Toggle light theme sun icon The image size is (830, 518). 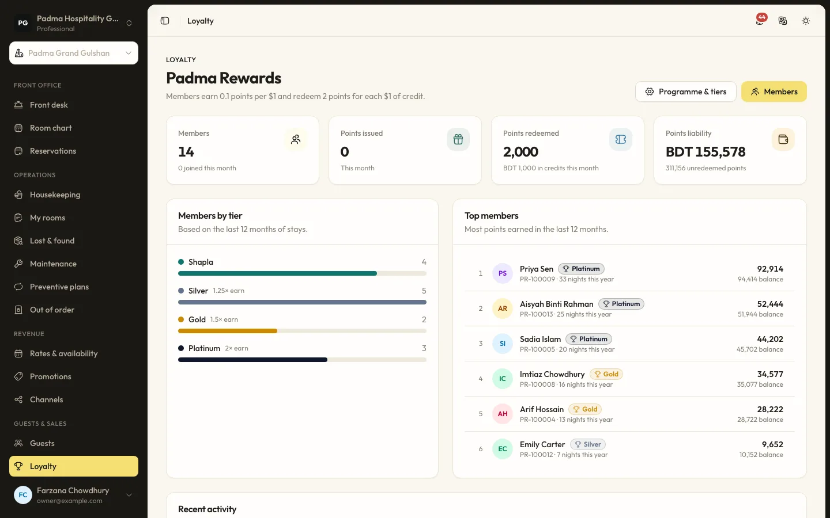click(806, 21)
